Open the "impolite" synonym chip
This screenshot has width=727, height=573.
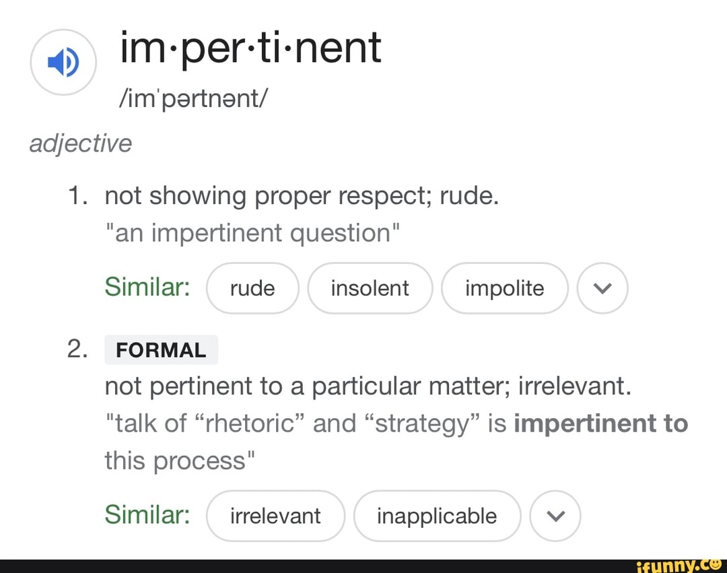pyautogui.click(x=504, y=288)
